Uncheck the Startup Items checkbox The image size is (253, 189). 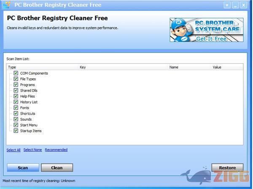16,130
